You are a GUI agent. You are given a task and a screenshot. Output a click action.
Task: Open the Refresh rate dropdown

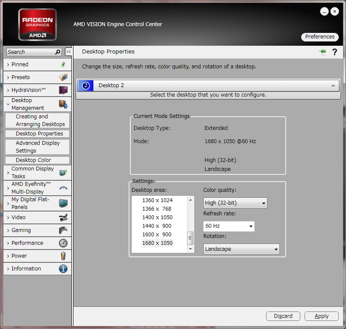pyautogui.click(x=229, y=226)
